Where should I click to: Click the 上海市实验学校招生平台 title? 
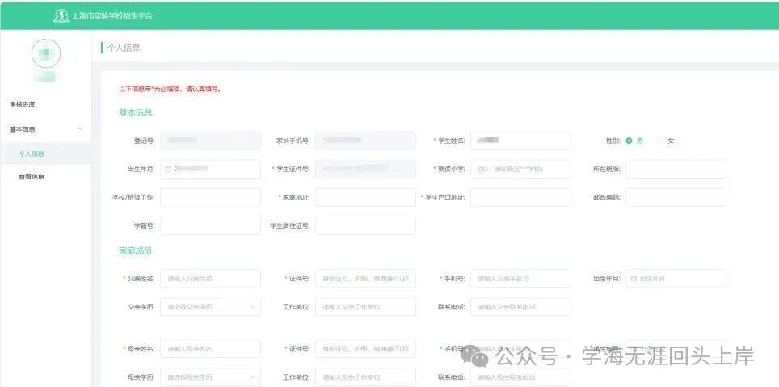tap(112, 15)
